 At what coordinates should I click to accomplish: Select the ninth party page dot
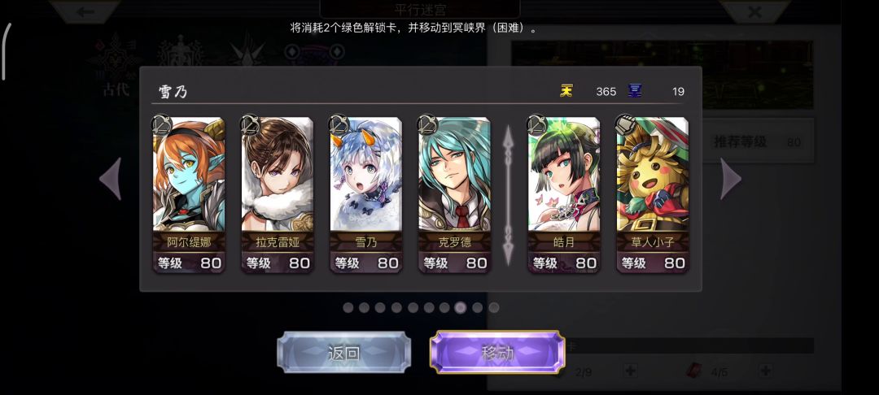point(477,308)
